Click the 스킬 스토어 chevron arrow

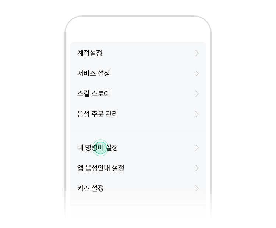(197, 94)
